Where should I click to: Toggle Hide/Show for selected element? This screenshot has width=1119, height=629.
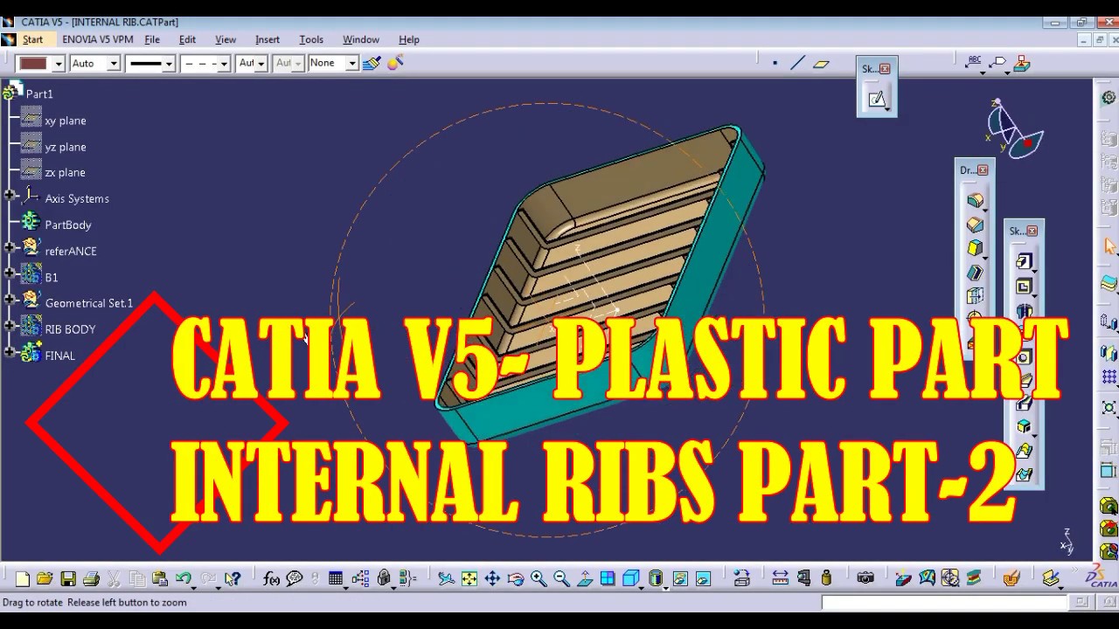(x=680, y=578)
